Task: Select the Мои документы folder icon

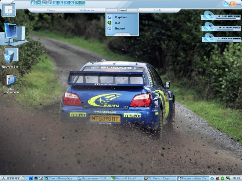Action: tap(11, 84)
